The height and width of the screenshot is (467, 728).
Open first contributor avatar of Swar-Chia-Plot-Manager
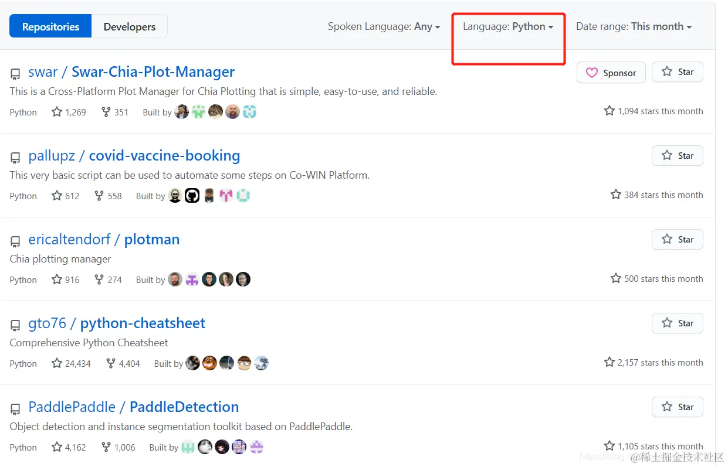click(182, 112)
